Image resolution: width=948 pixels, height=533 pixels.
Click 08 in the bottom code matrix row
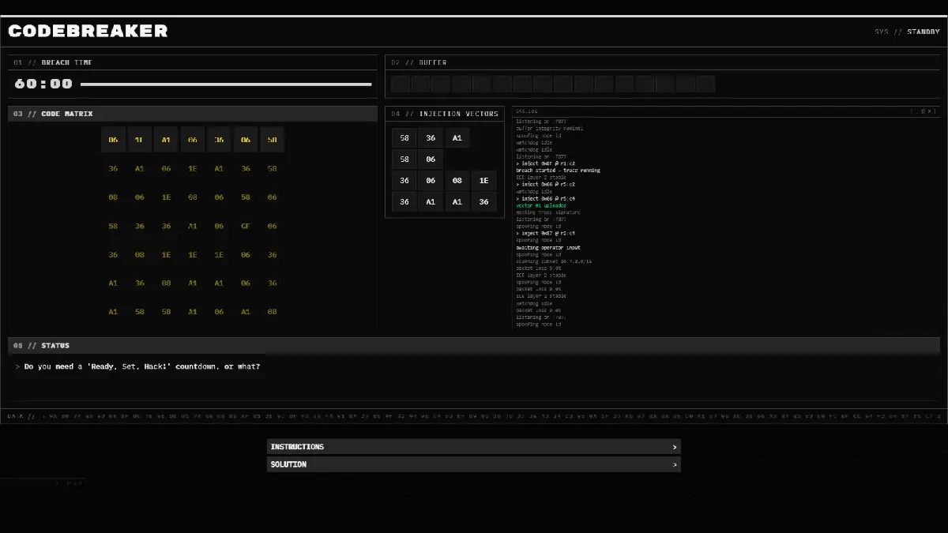tap(272, 312)
